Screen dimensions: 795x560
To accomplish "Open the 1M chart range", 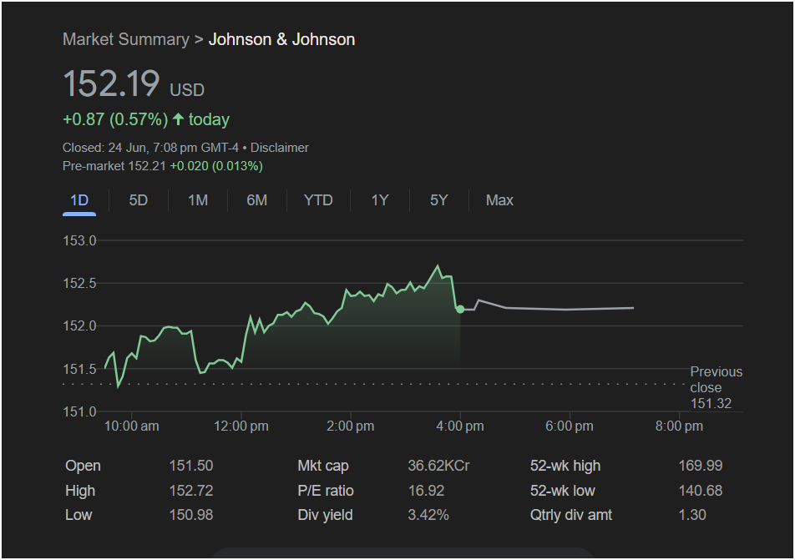I will point(198,200).
